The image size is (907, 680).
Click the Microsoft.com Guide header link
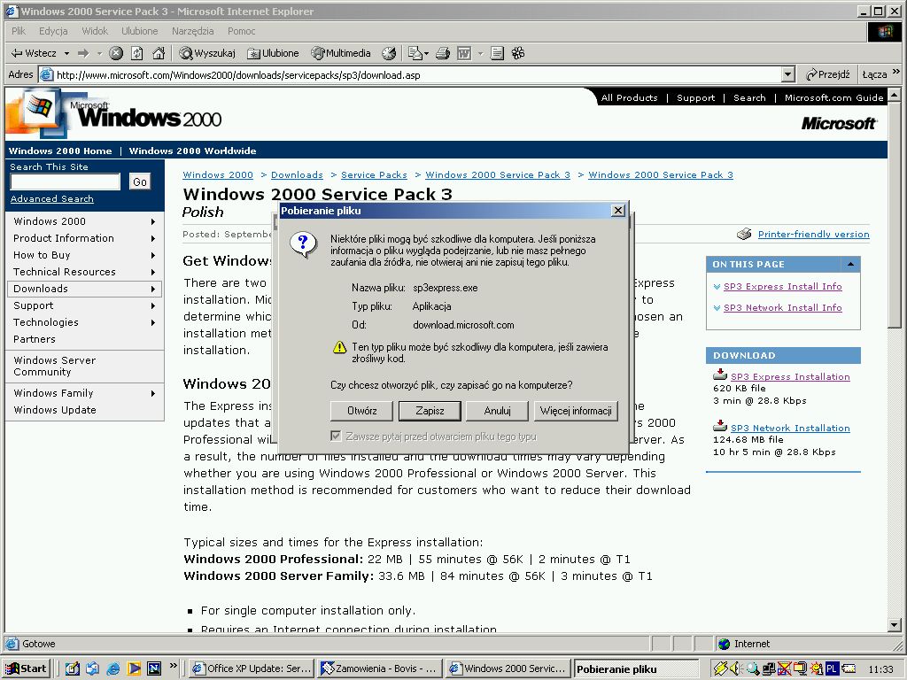[x=833, y=97]
